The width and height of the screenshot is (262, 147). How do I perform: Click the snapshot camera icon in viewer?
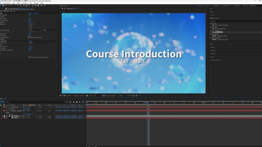click(87, 96)
